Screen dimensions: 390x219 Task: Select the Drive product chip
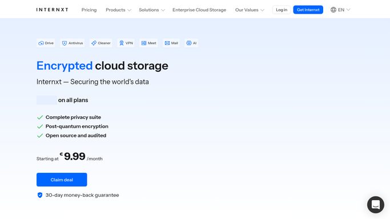click(46, 43)
